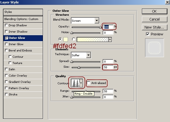Click the Noise slider handle
This screenshot has width=170, height=122.
coord(72,33)
